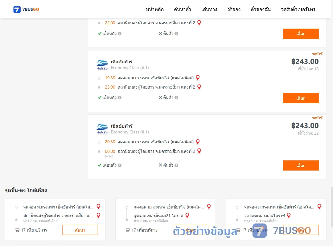The image size is (333, 246).
Task: Click departure map pin in เดอะมอลล์โคราช card
Action: pos(319,207)
